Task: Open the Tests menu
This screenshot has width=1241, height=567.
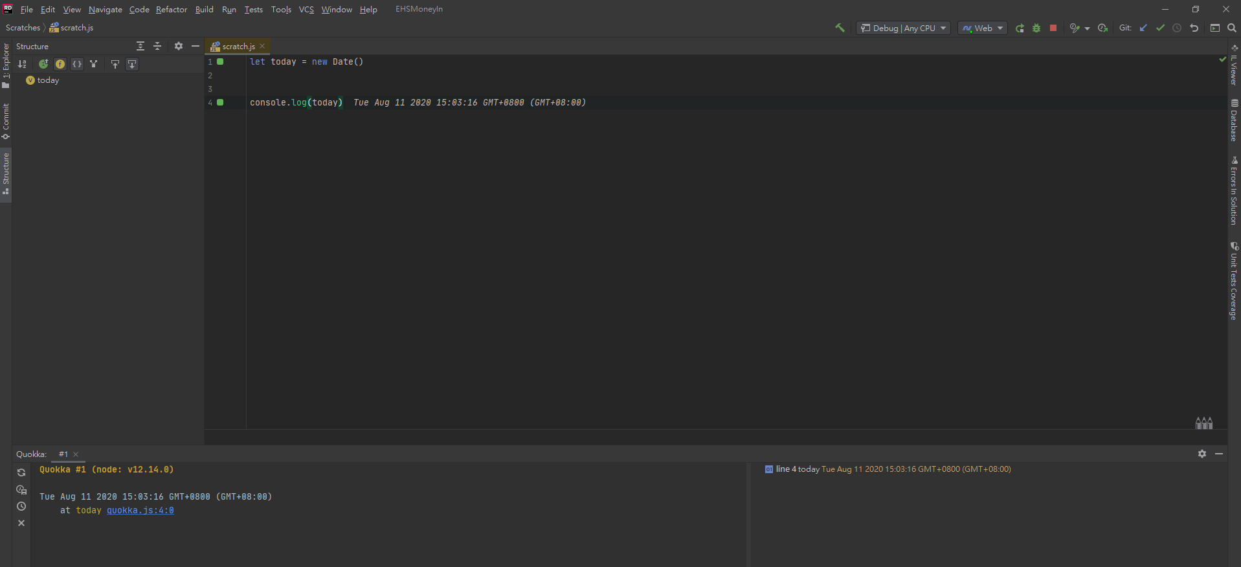Action: tap(254, 10)
